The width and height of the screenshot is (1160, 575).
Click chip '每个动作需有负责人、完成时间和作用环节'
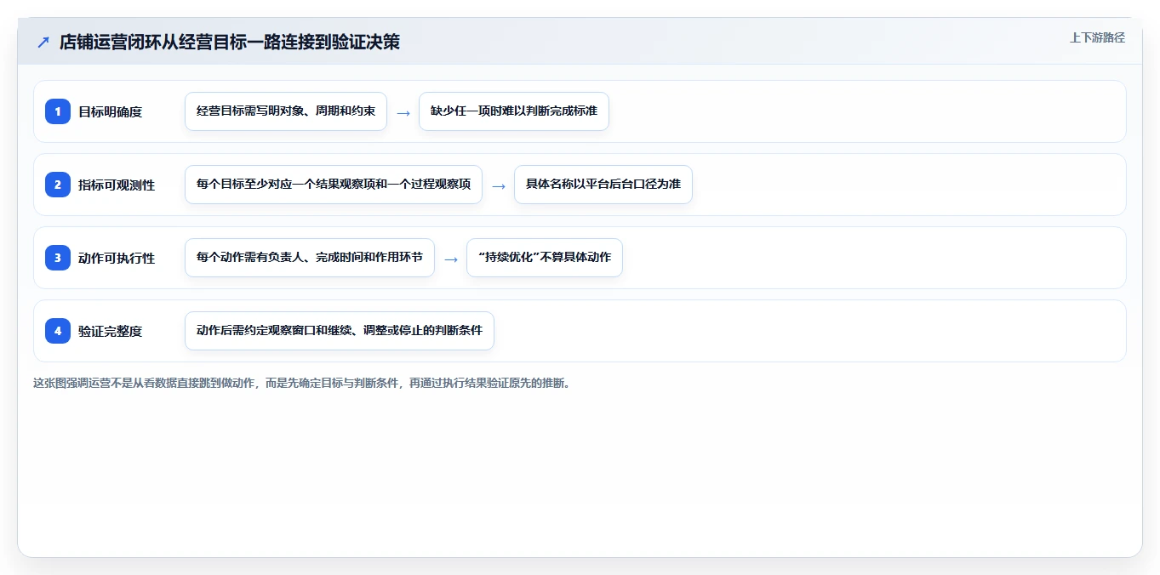pos(310,258)
